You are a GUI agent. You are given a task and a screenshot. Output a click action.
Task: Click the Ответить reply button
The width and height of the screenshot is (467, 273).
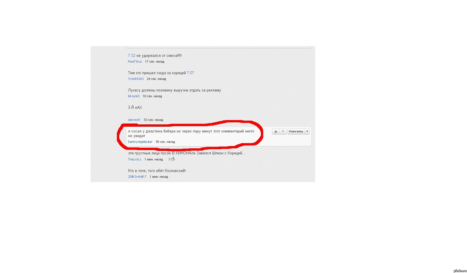click(x=296, y=131)
